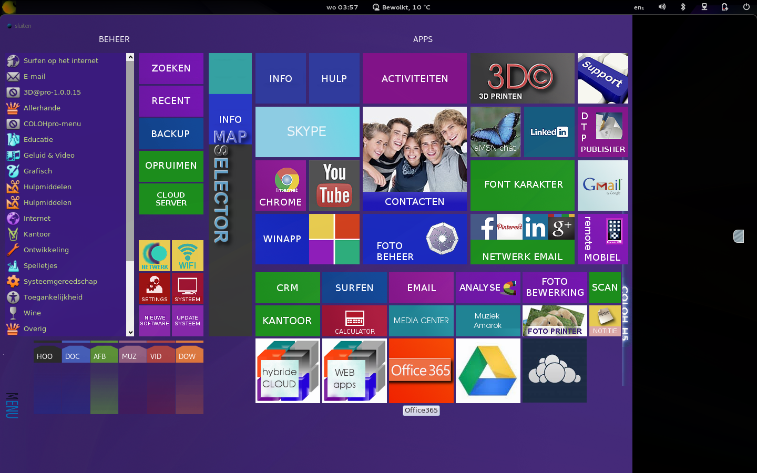Screen dimensions: 757x473
Task: Open the remote Mobiel tile
Action: (603, 239)
